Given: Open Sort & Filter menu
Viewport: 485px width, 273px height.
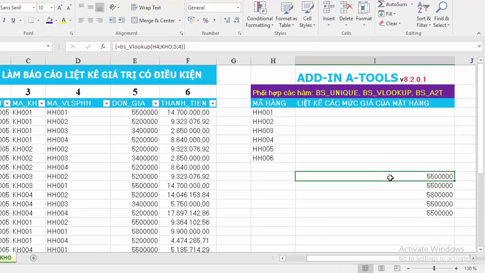Looking at the screenshot, I should coord(424,15).
